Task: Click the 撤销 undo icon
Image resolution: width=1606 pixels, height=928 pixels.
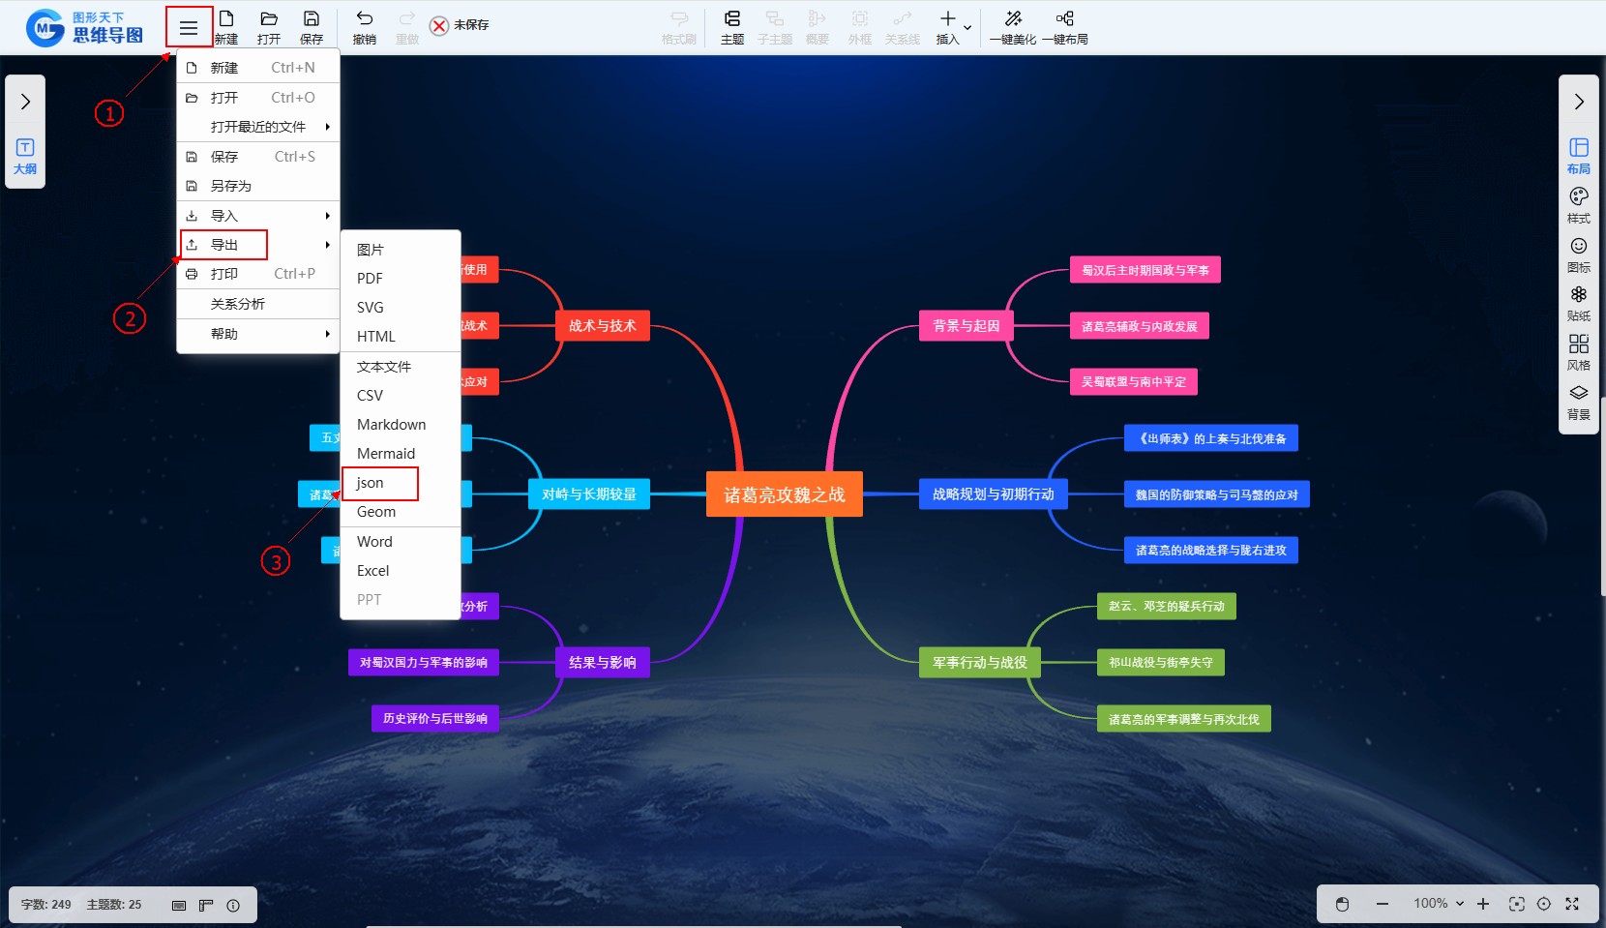Action: (x=364, y=27)
